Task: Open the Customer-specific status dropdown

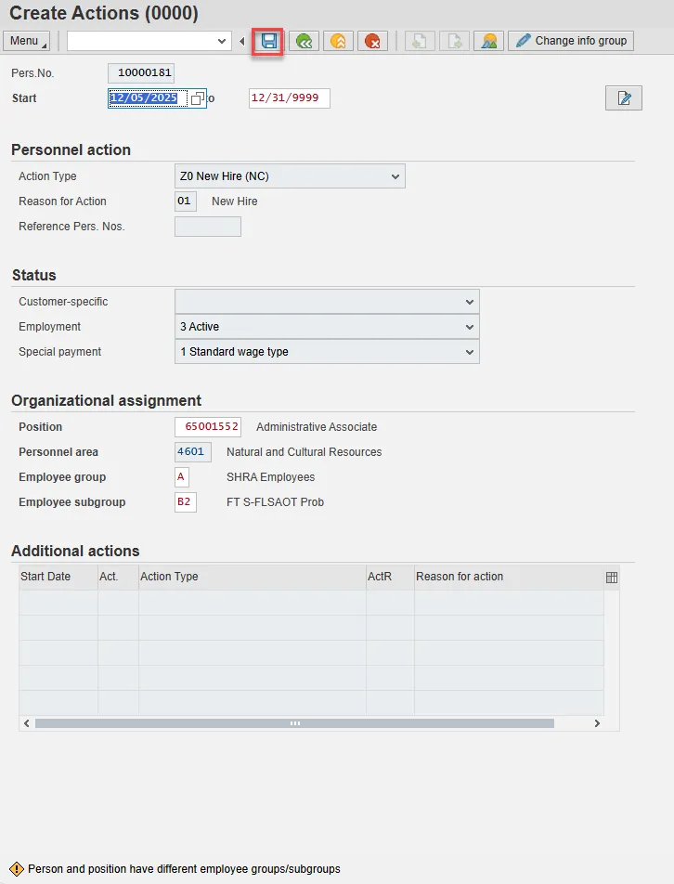Action: pyautogui.click(x=469, y=302)
